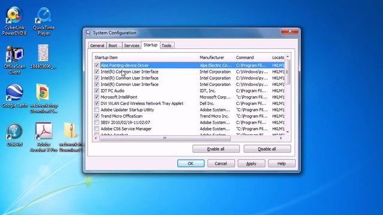Switch to the General tab
Screen dimensions: 383x215
point(97,45)
